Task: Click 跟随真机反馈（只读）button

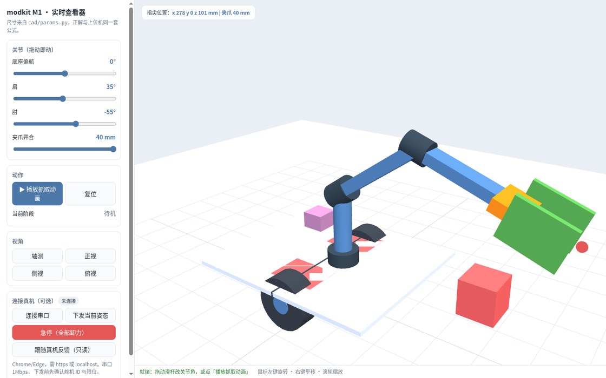Action: tap(64, 350)
